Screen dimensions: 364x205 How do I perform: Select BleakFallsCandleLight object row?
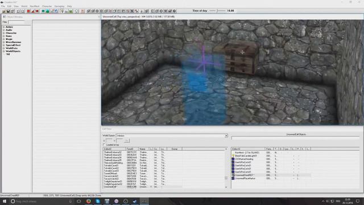(271, 155)
